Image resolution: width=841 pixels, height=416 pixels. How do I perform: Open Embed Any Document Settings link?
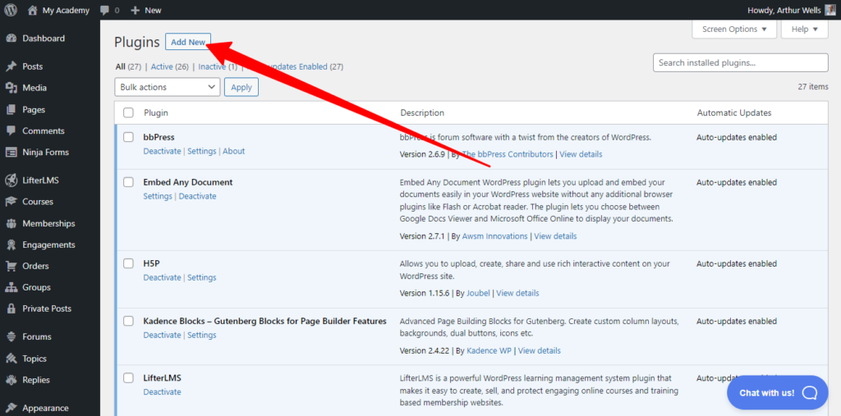click(158, 196)
